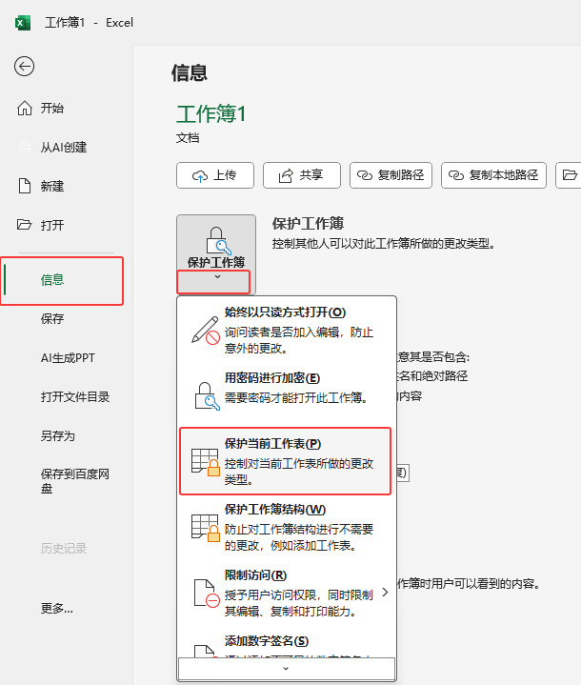Select 添加数字签名(S) menu item

[x=286, y=643]
